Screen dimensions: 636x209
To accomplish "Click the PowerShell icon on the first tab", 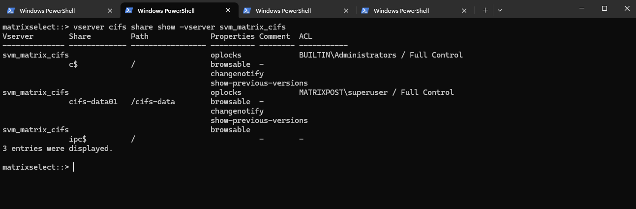I will point(11,10).
